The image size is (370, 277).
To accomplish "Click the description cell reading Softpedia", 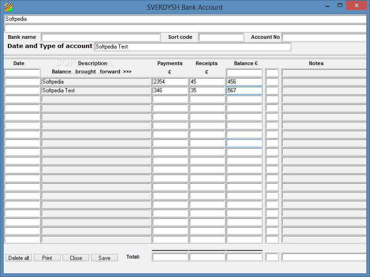I will pyautogui.click(x=96, y=82).
